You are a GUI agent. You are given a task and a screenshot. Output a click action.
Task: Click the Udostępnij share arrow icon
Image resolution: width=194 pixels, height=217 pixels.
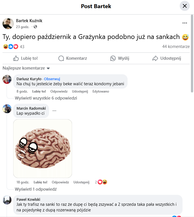click(x=155, y=58)
